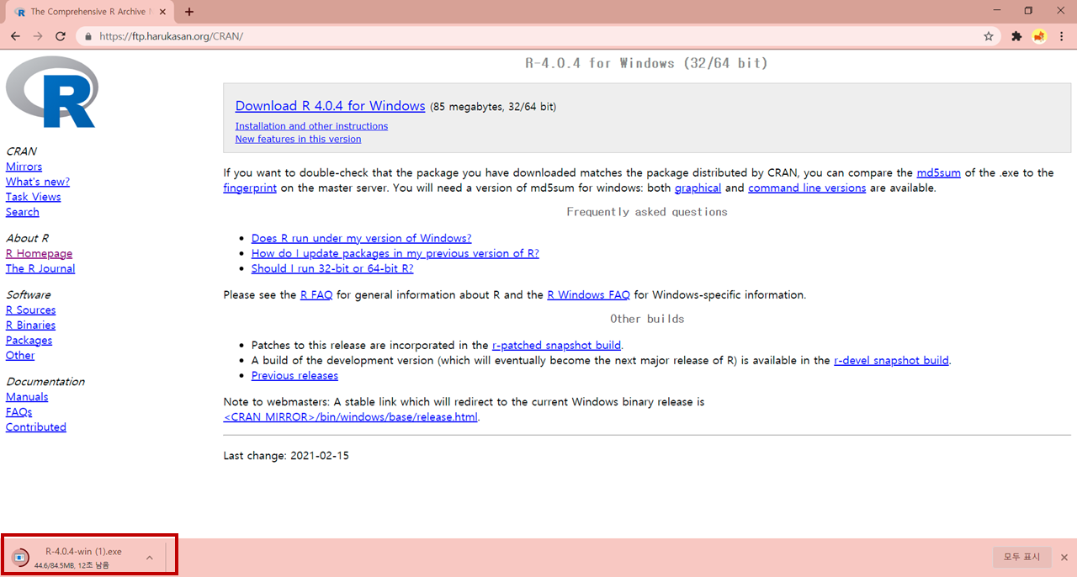Click the Other builds heading

click(x=647, y=319)
